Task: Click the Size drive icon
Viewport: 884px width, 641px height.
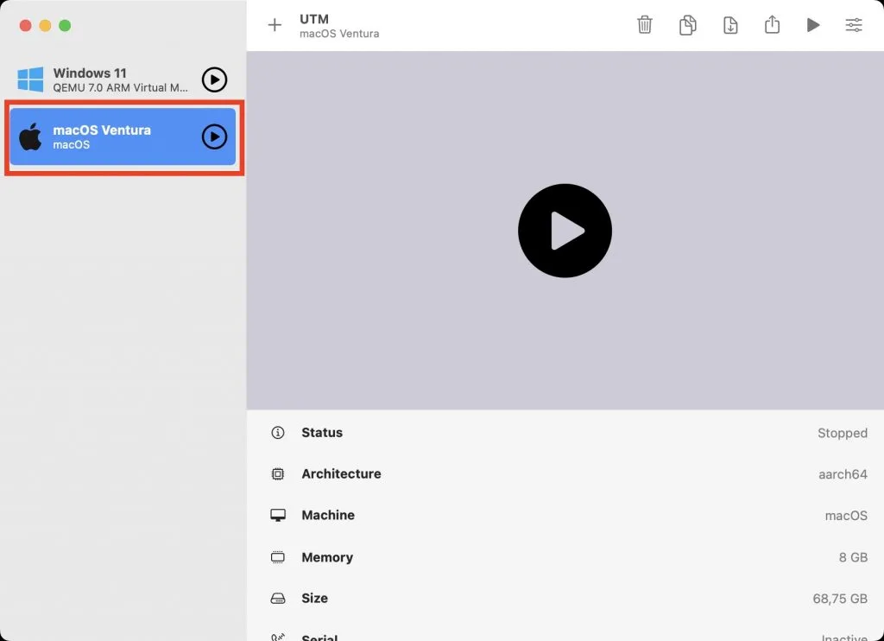Action: [x=278, y=599]
